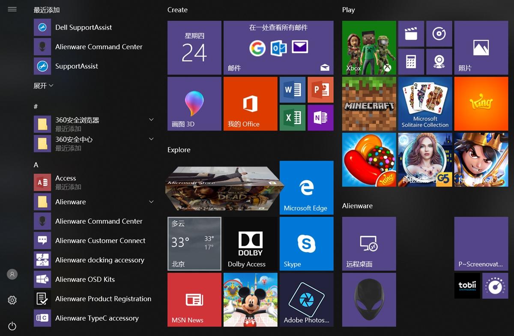The height and width of the screenshot is (336, 514).
Task: Select Alienware Product Registration in list
Action: 103,299
